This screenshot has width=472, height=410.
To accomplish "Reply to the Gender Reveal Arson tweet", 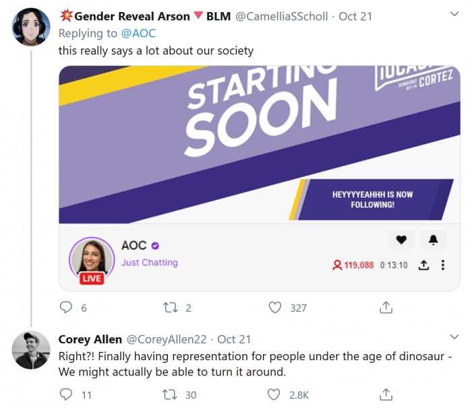I will (66, 308).
